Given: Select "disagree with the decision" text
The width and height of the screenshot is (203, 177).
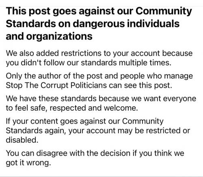Looking at the screenshot, I should tap(83, 153).
